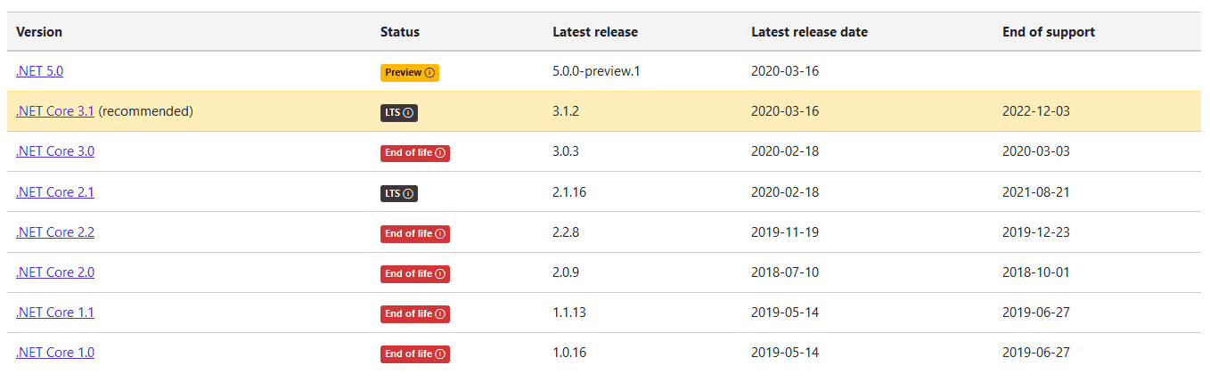
Task: Click the Version column header
Action: tap(39, 32)
